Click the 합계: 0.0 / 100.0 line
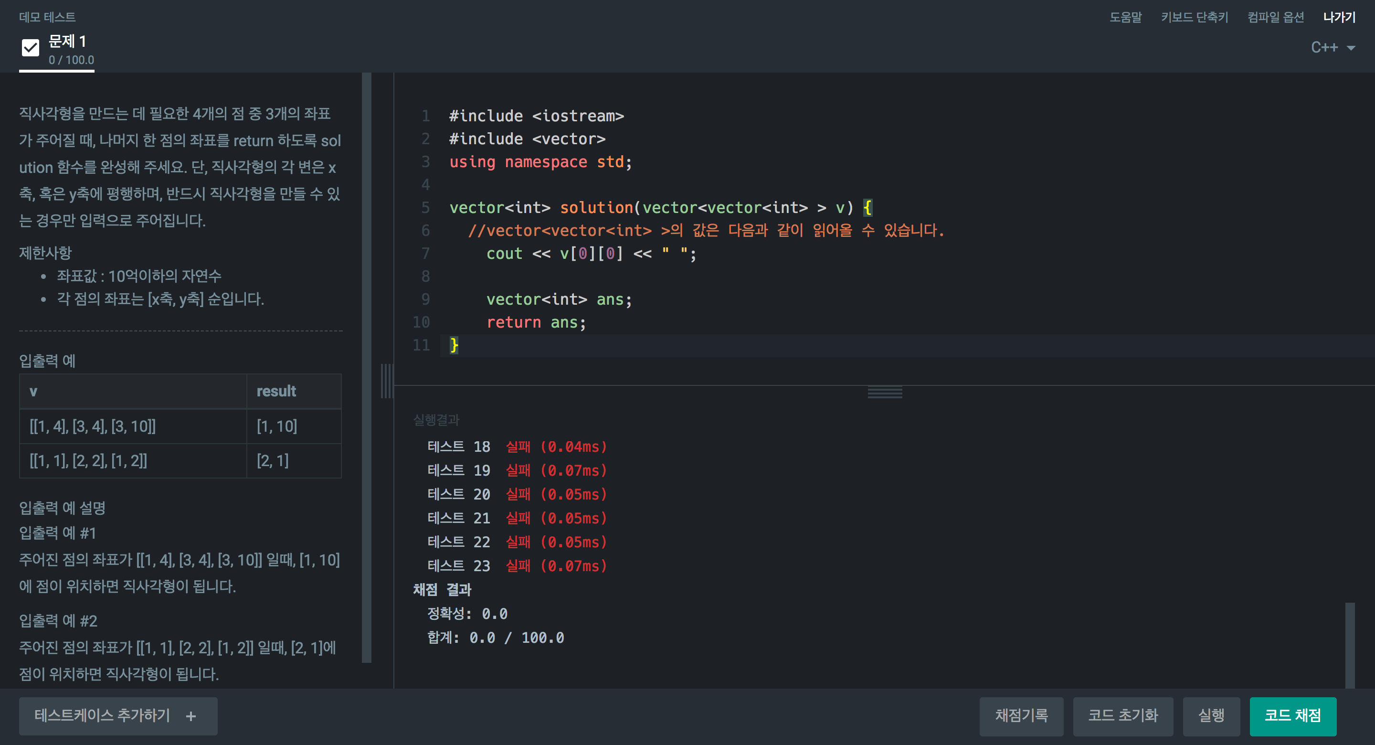Screen dimensions: 1375x745 [x=496, y=637]
